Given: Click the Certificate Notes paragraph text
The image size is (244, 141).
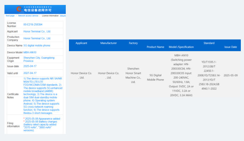Looking at the screenshot, I should (x=43, y=96).
